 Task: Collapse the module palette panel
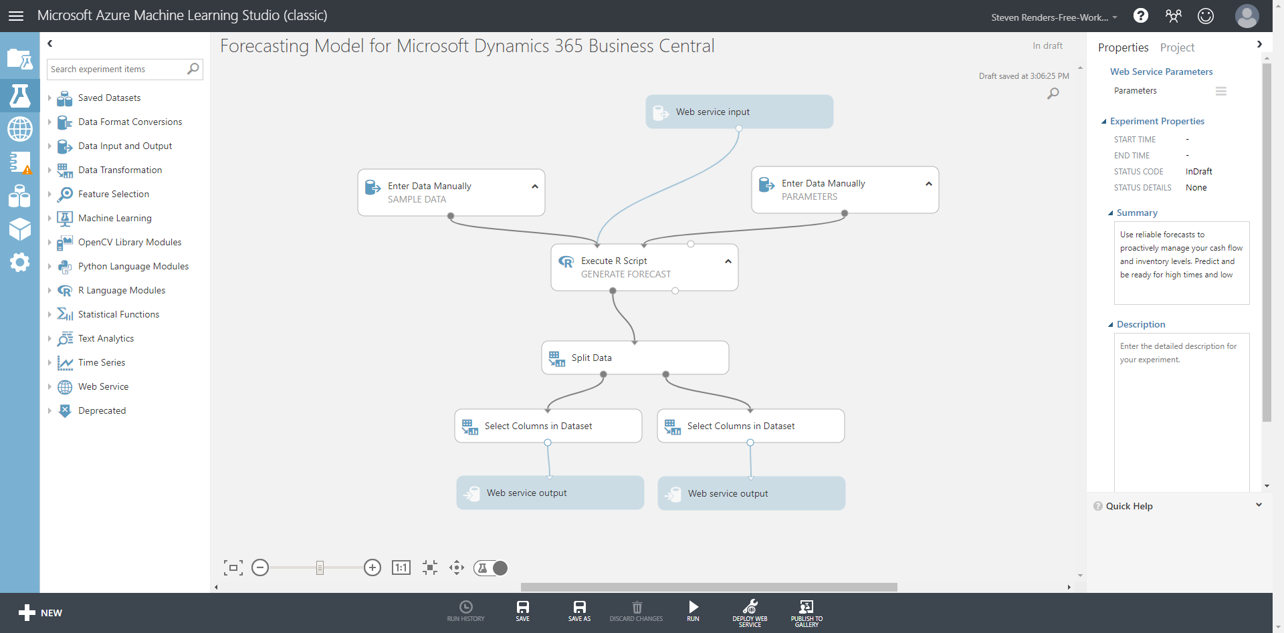coord(49,43)
